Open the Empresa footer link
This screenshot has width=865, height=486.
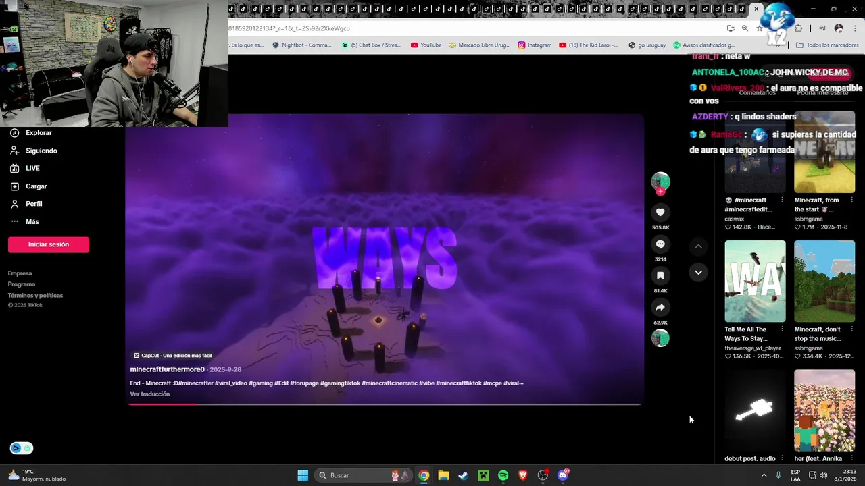20,273
